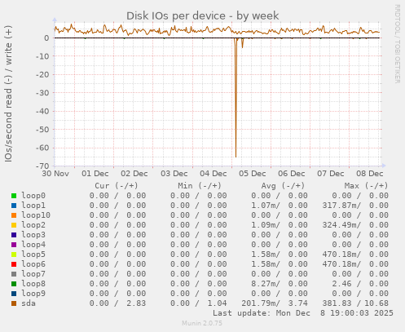Click the loop0 green color swatch
The height and width of the screenshot is (332, 405).
14,196
